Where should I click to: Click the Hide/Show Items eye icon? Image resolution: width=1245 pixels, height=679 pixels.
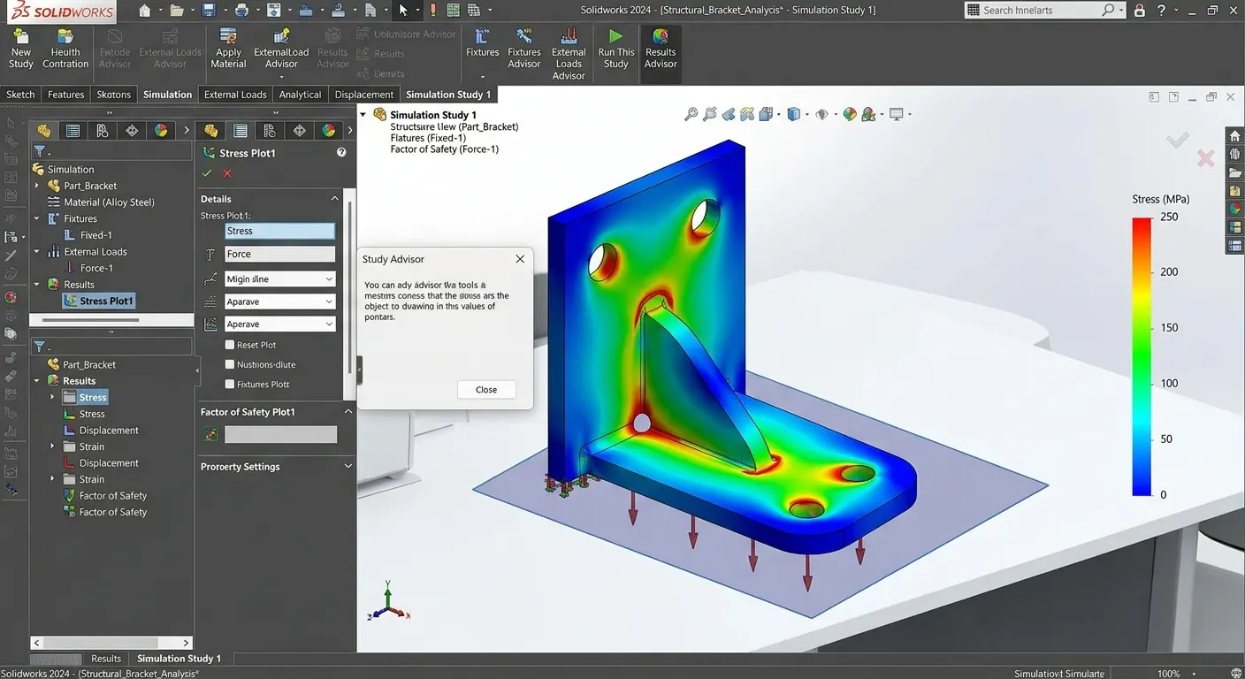822,114
